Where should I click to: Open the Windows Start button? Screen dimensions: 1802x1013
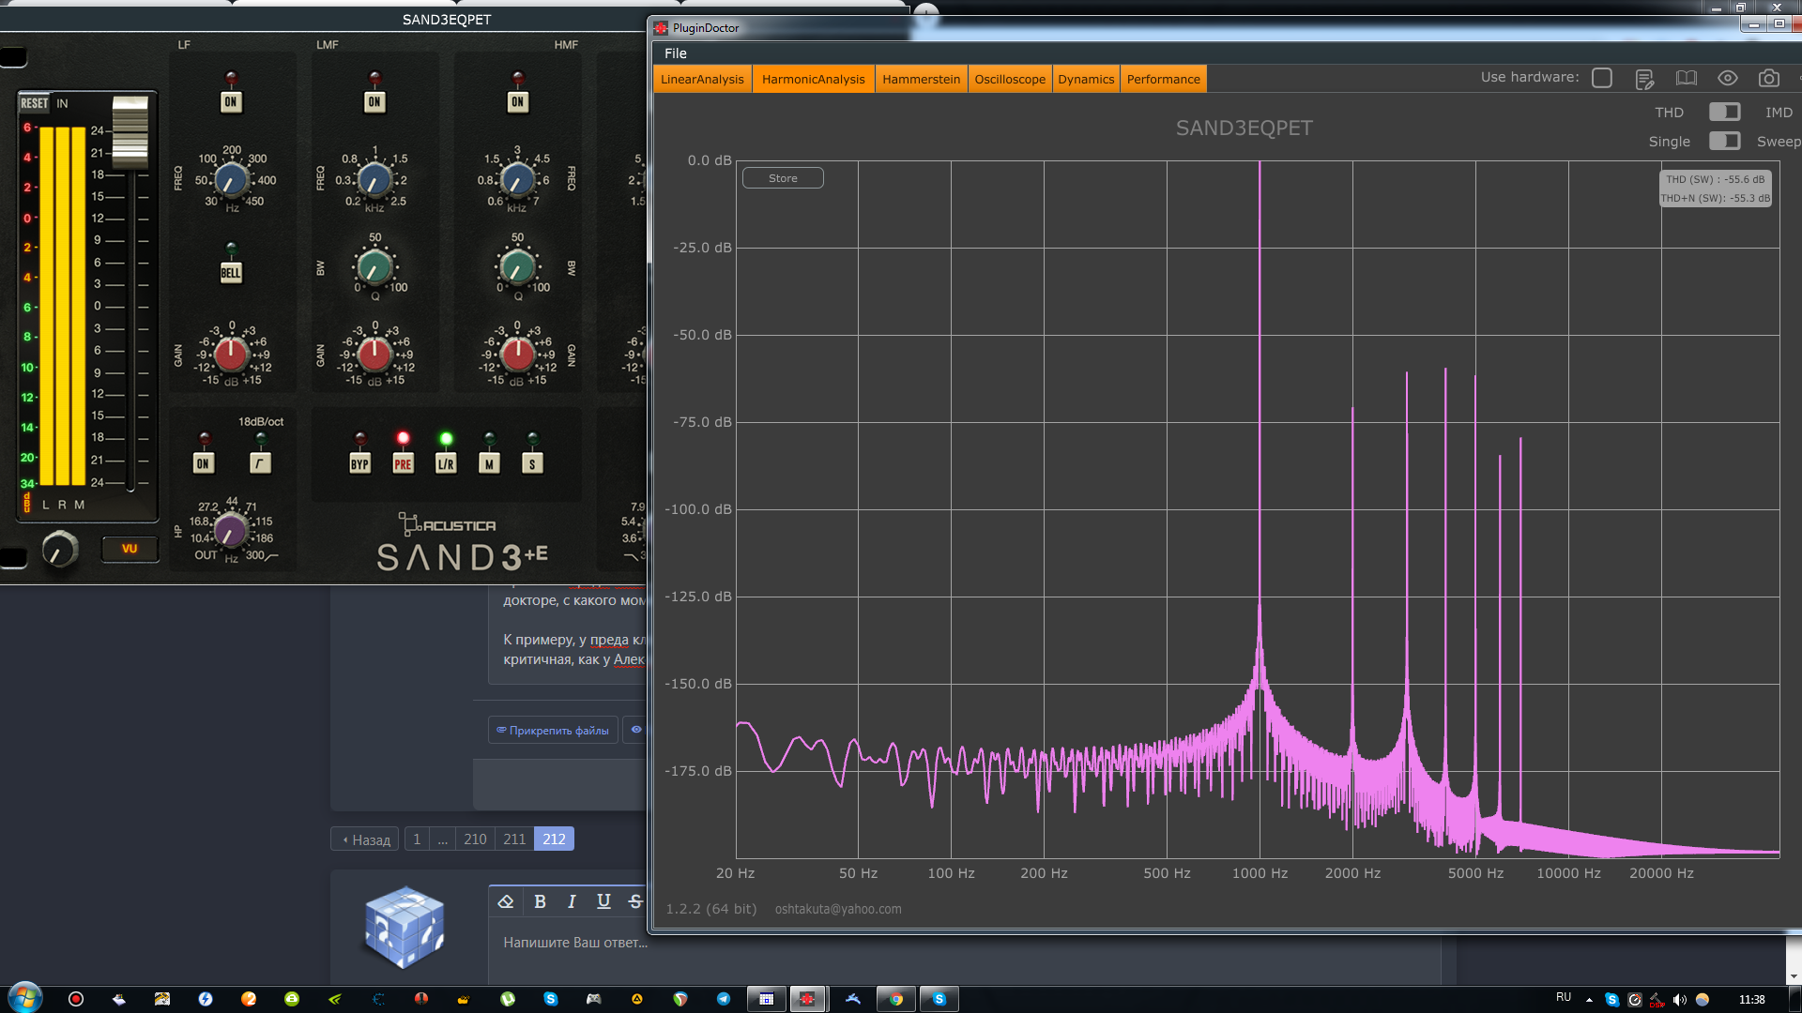tap(25, 998)
